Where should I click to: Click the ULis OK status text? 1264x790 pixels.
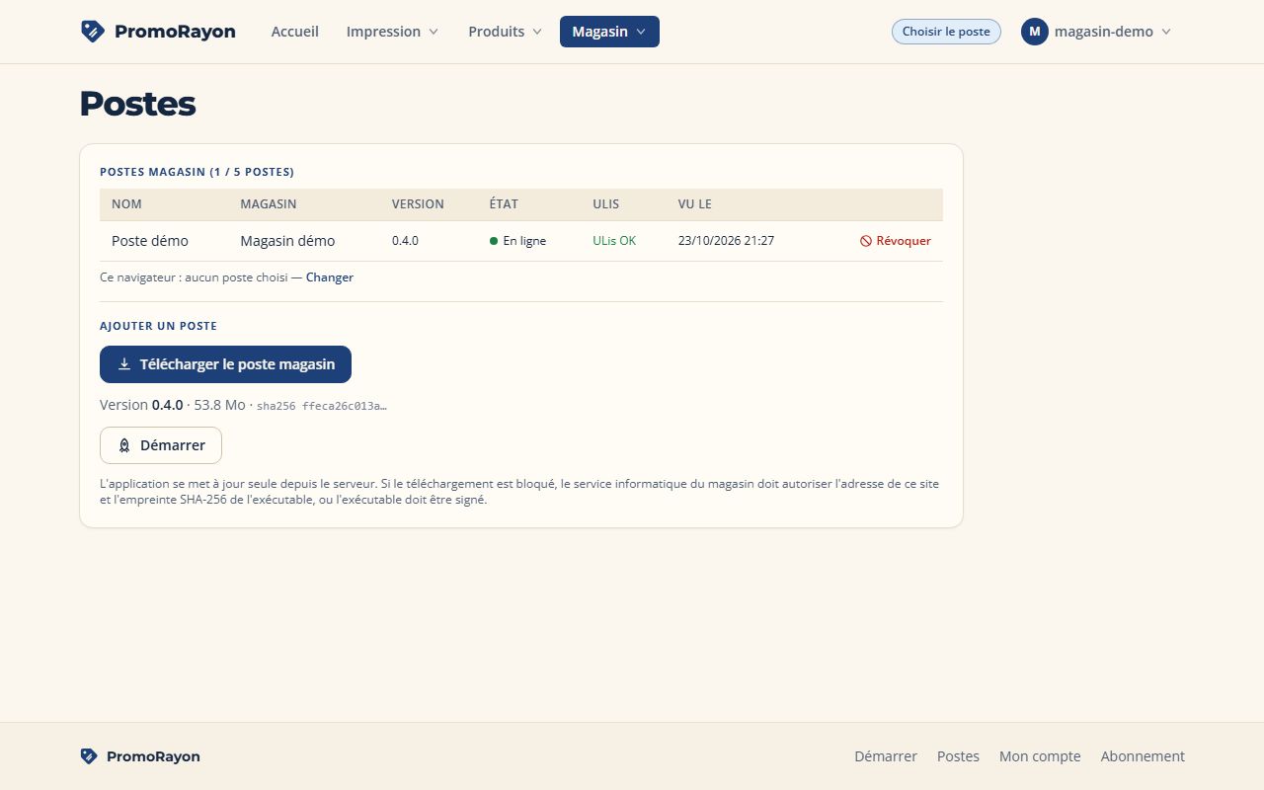coord(614,241)
